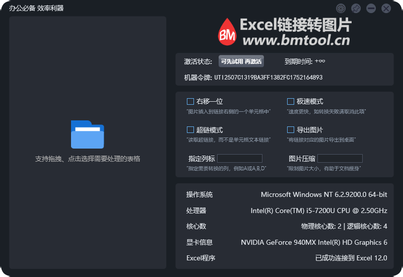Click 已成功连接到 Excel 12.0 status text

point(351,258)
